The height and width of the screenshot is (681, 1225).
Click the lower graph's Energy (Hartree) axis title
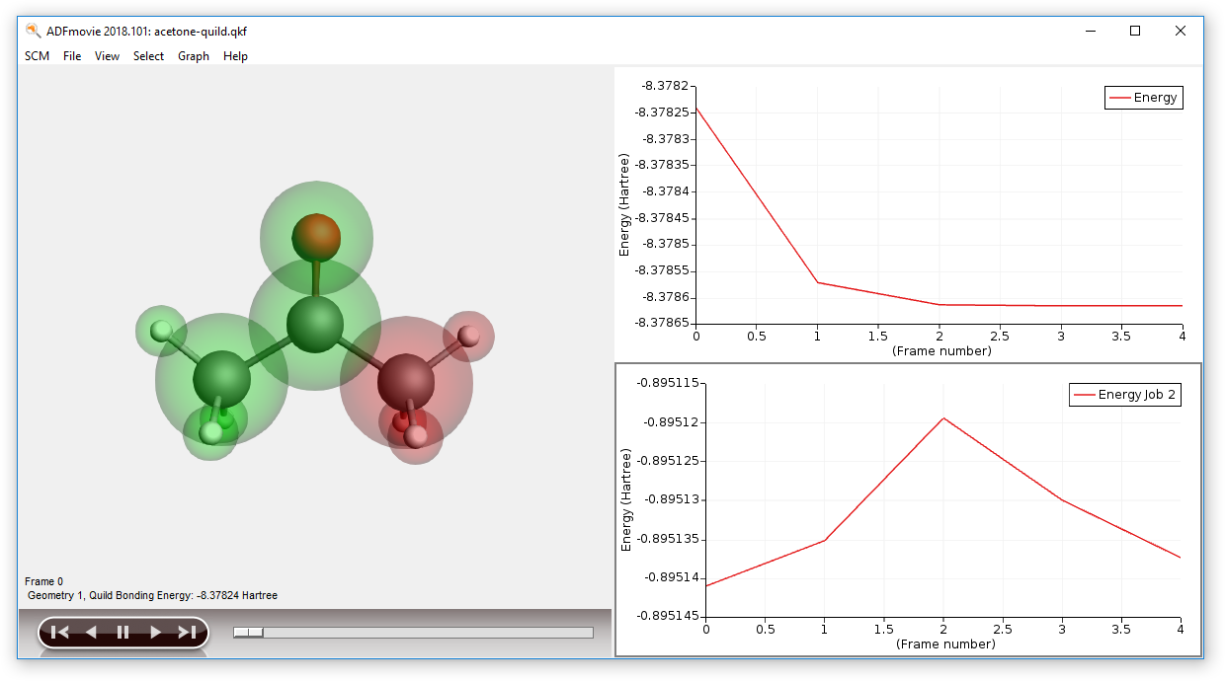click(x=626, y=498)
